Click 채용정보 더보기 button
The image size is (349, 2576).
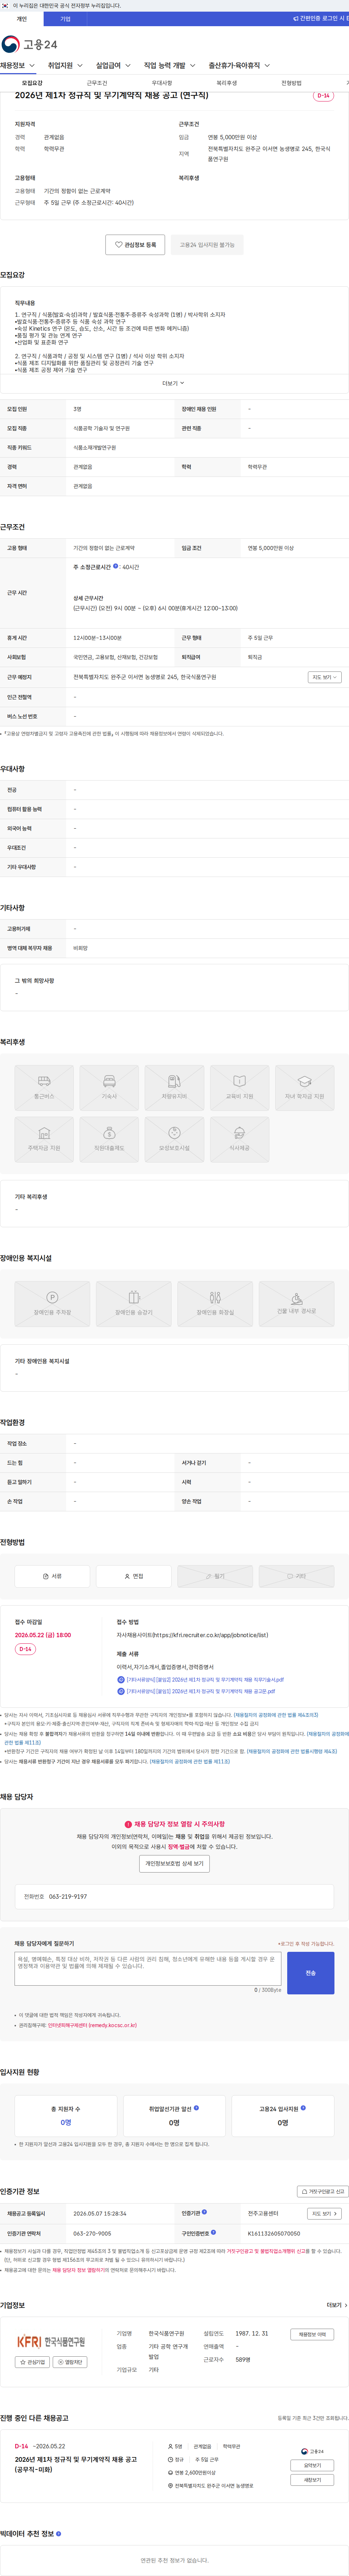312,2334
